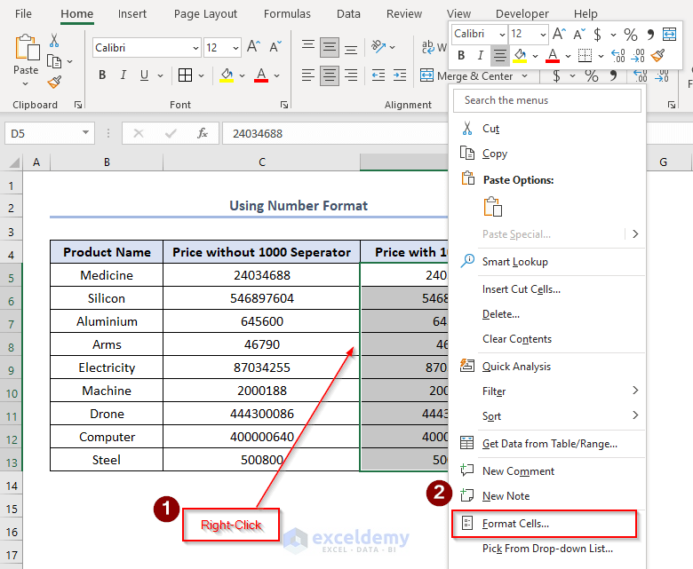Click the Cut scissors icon in ribbon
Viewport: 693px width, 569px height.
[54, 41]
